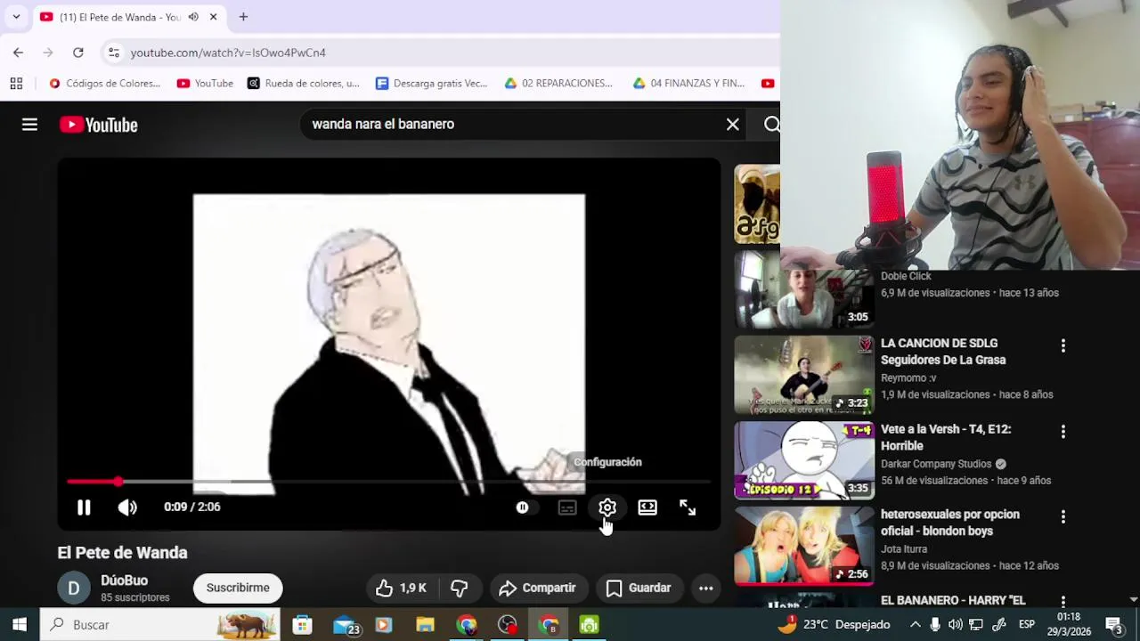Like the video with 1,9 K

[x=401, y=588]
